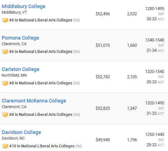Click the gold rank badge for Davidson College
Screen dimensions: 168x151
(5, 146)
